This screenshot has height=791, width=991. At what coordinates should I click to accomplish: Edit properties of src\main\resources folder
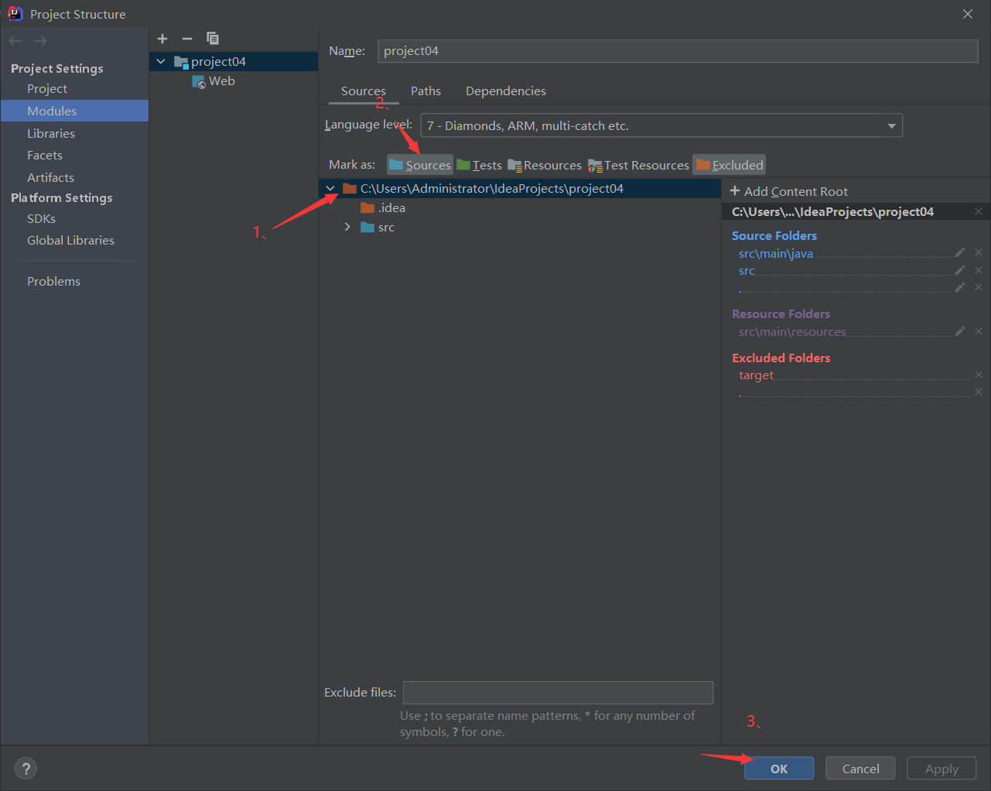click(960, 331)
